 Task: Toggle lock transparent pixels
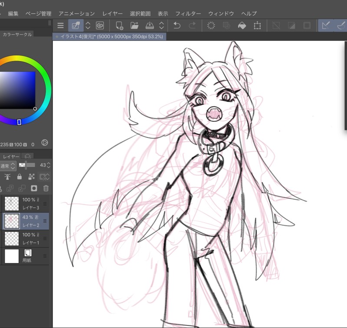(x=31, y=177)
